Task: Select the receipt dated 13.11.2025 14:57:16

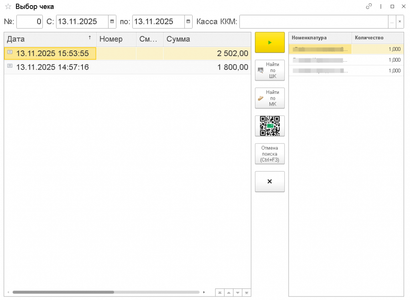Action: coord(128,67)
